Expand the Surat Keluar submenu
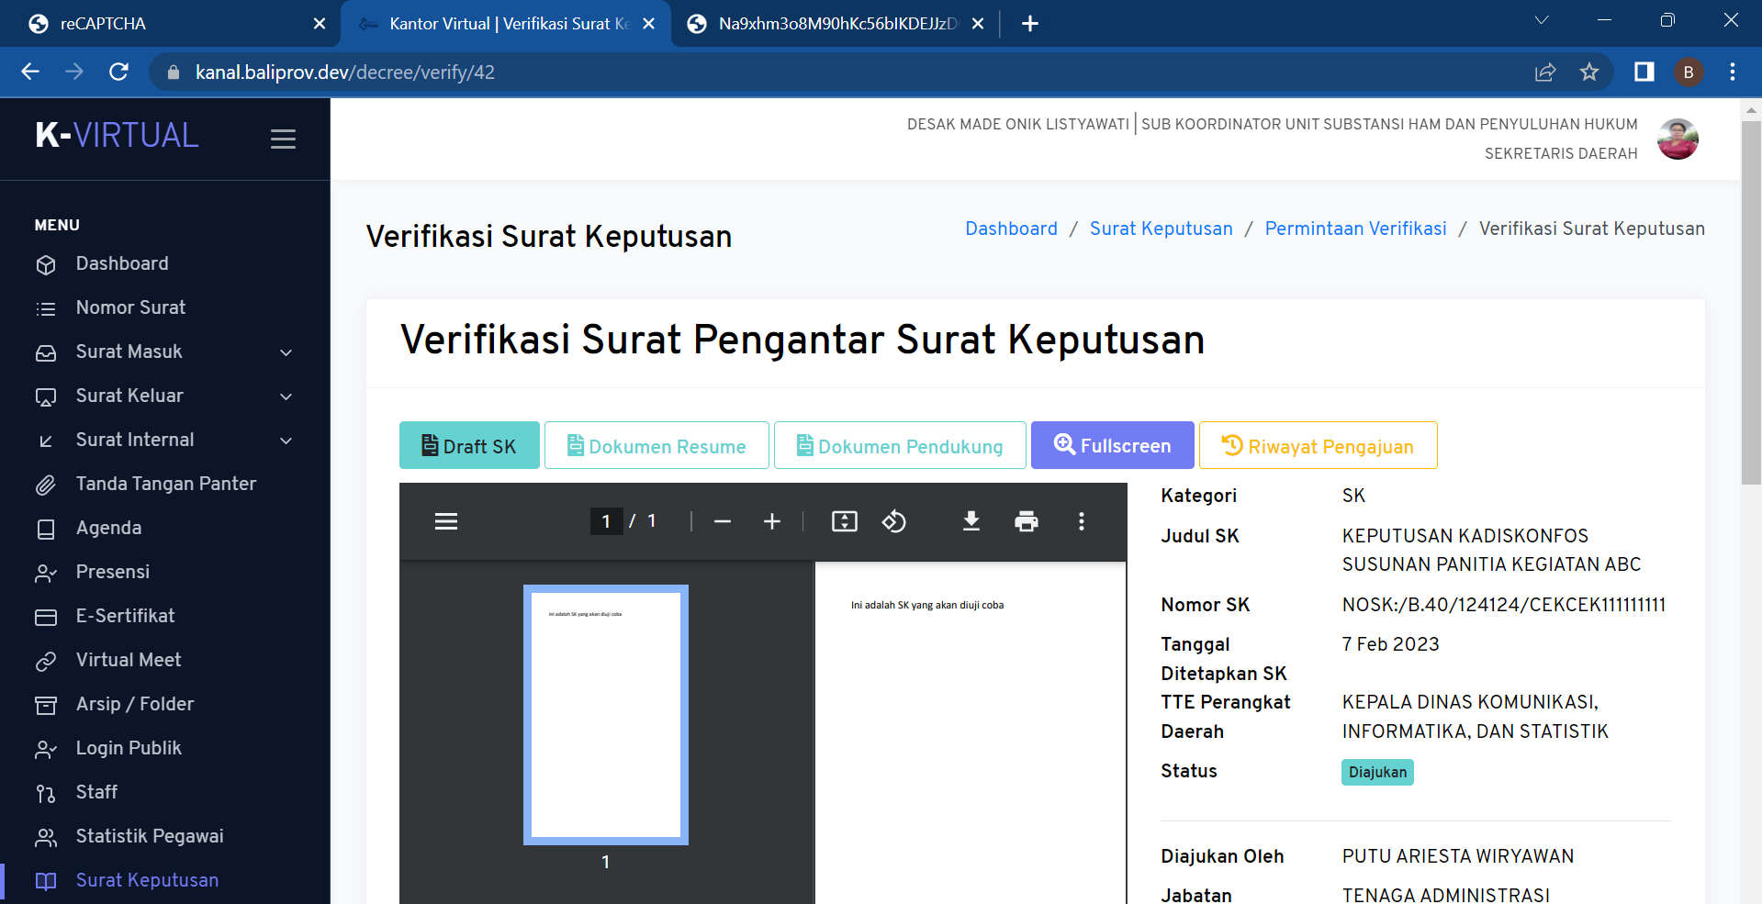 point(286,396)
